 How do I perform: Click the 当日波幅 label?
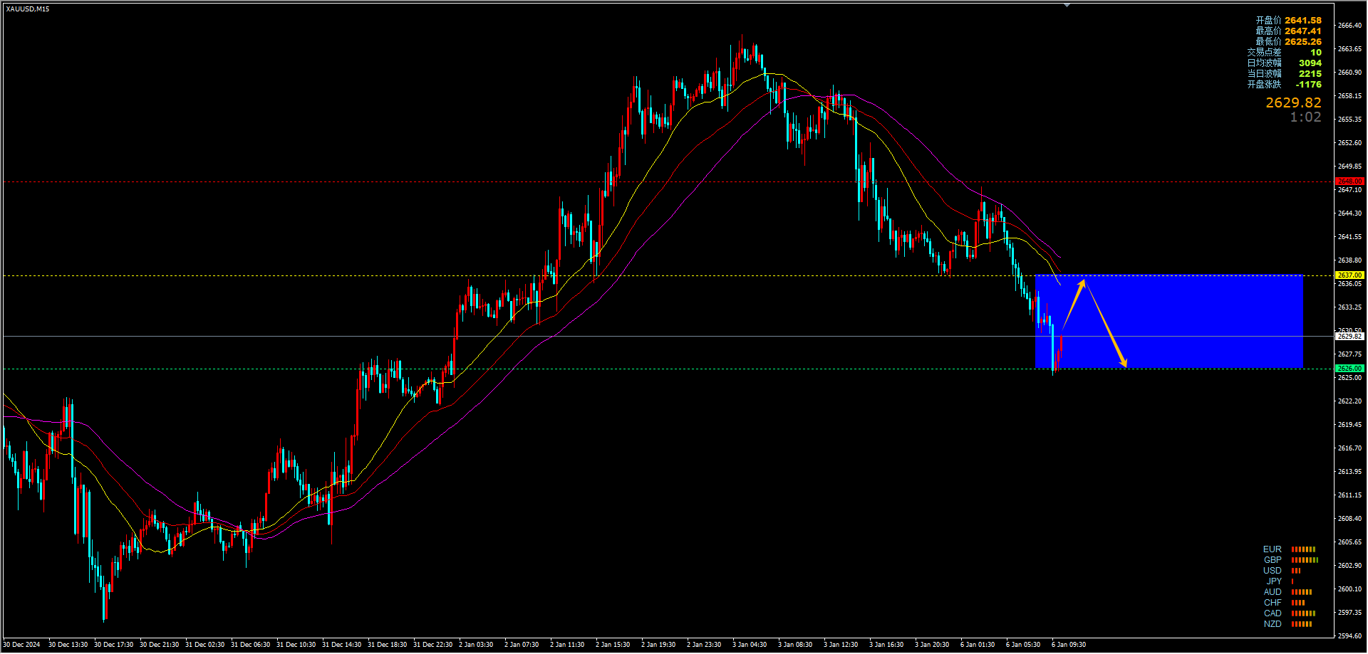point(1264,74)
